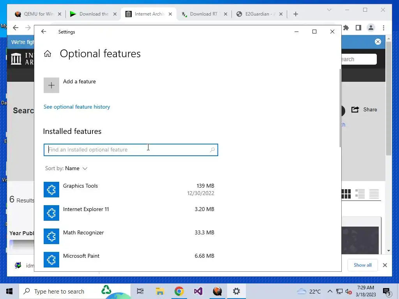Select the Graphics Tools feature icon
The width and height of the screenshot is (399, 299).
pyautogui.click(x=51, y=190)
